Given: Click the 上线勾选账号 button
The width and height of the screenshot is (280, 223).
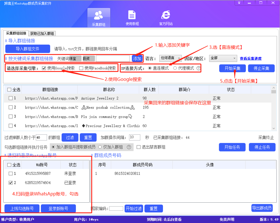Looking at the screenshot, I should [22, 208].
